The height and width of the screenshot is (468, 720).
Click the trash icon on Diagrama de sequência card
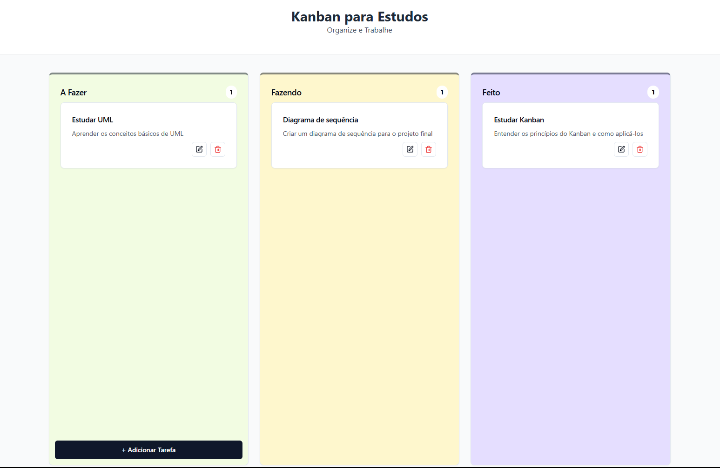pyautogui.click(x=429, y=149)
